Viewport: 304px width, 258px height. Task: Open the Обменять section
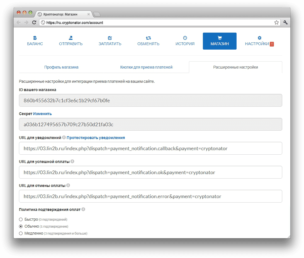click(x=148, y=41)
